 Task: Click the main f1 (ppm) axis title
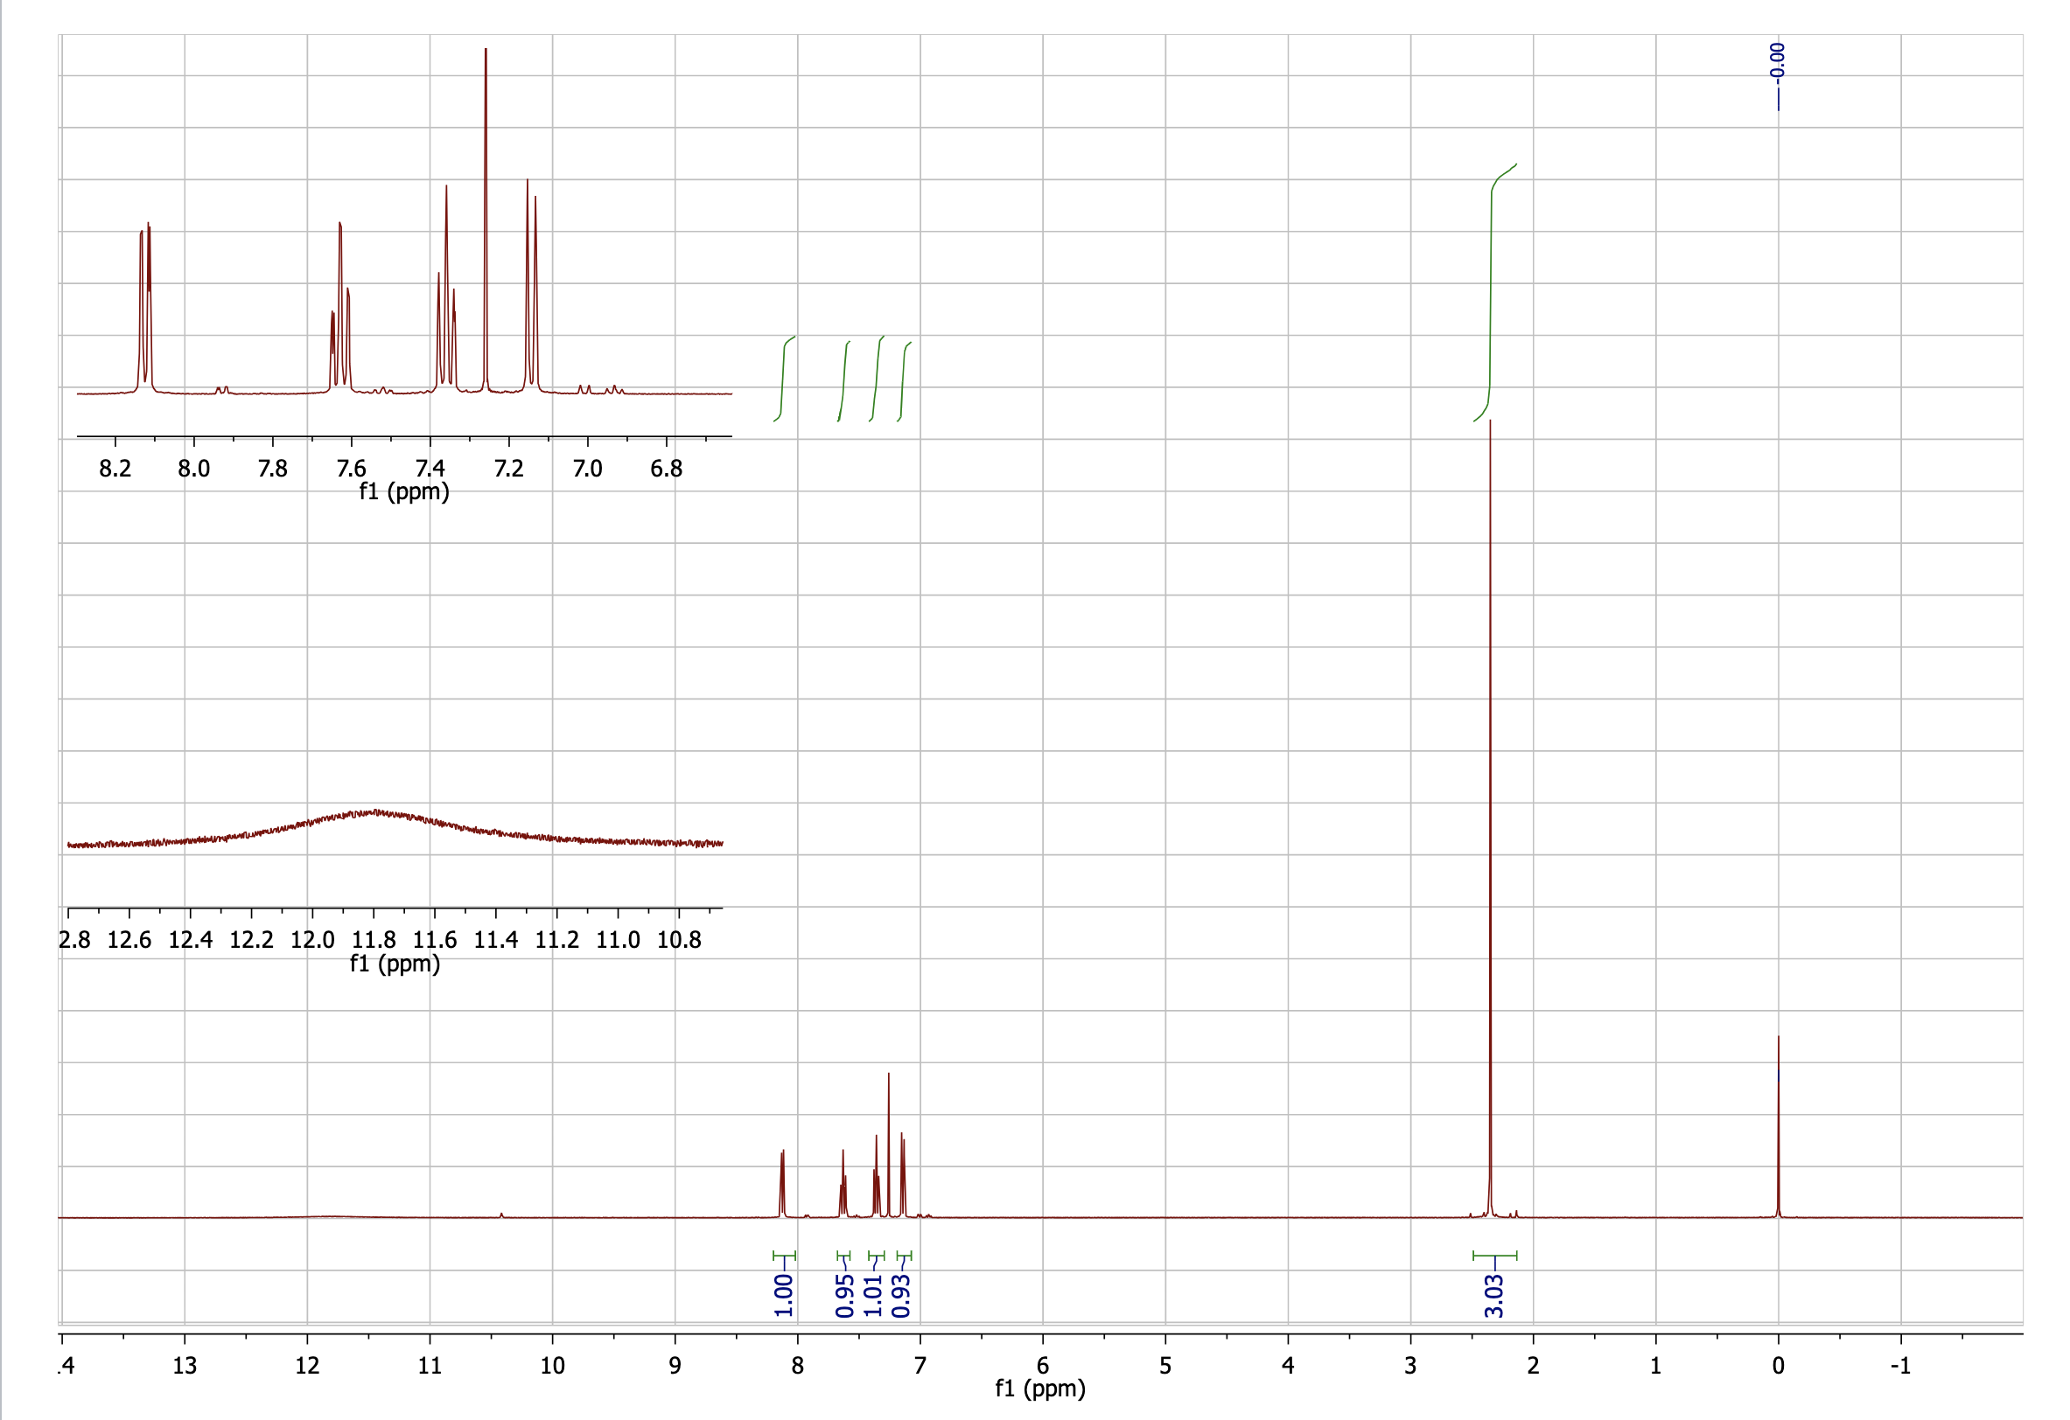click(x=1039, y=1388)
